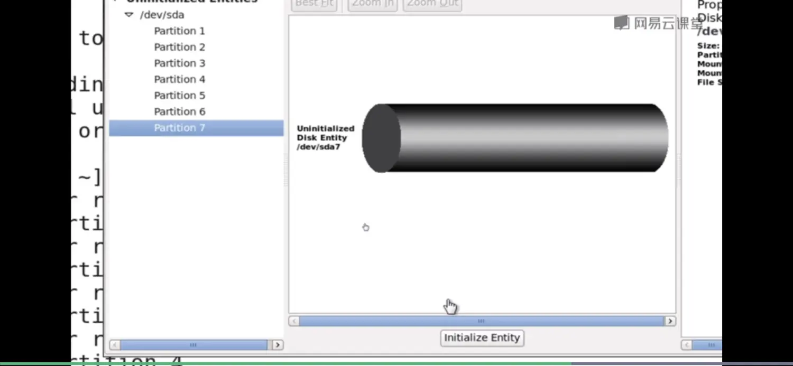
Task: Select the /dev/sda tree entry
Action: pos(162,15)
